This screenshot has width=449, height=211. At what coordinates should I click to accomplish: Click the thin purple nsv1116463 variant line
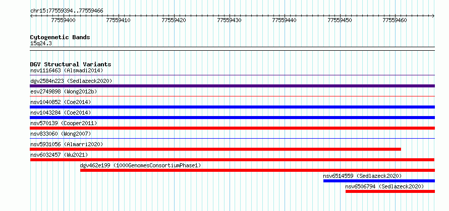[x=232, y=75]
